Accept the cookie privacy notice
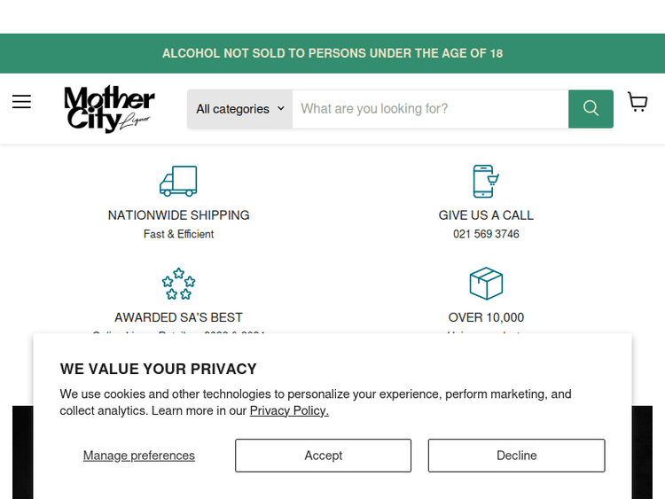The image size is (665, 499). point(323,456)
